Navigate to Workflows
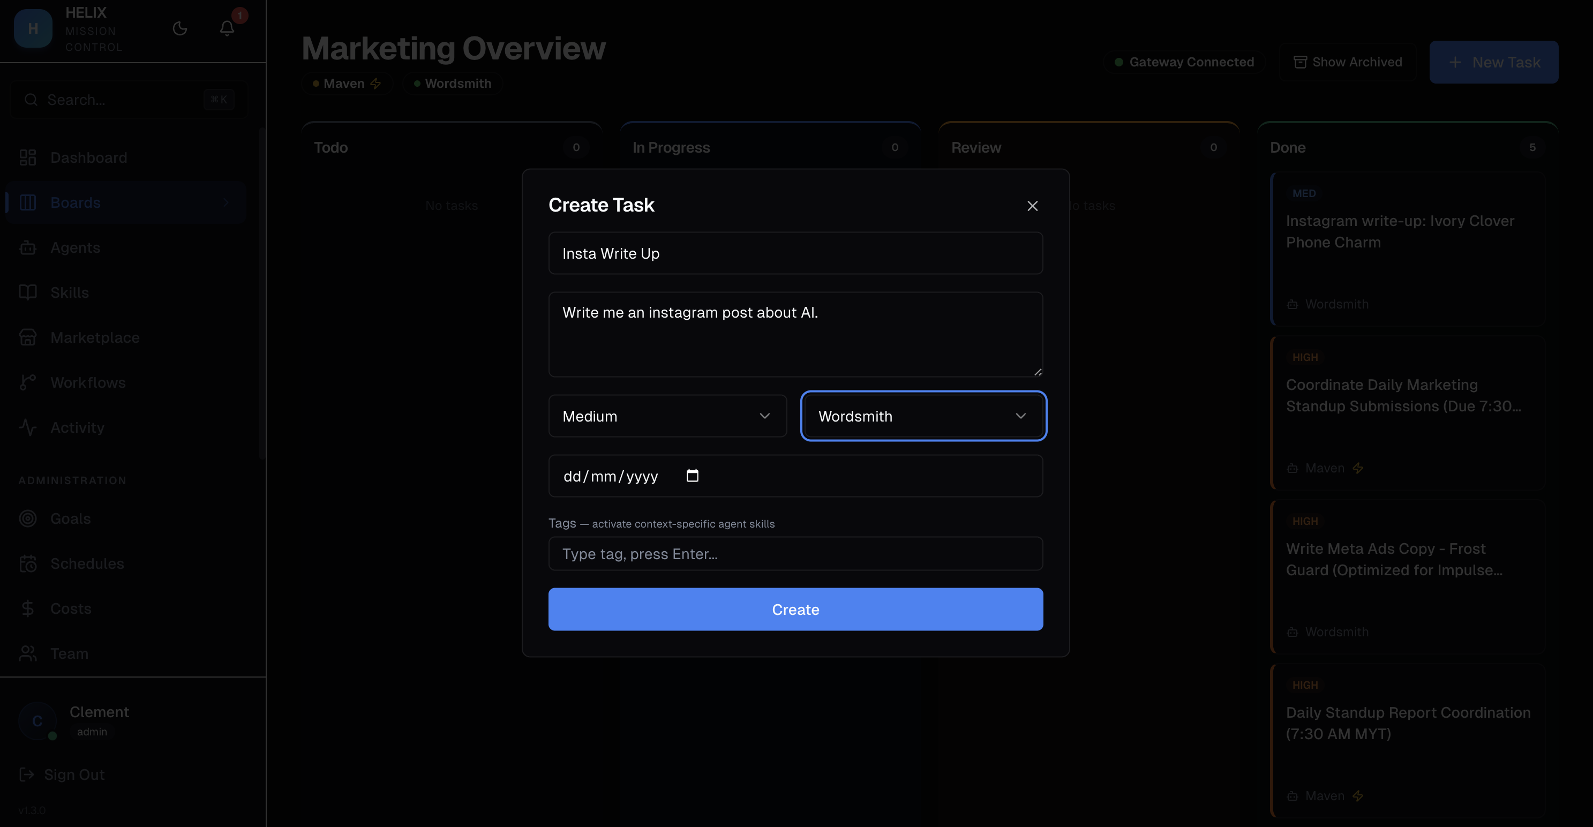 [126, 382]
